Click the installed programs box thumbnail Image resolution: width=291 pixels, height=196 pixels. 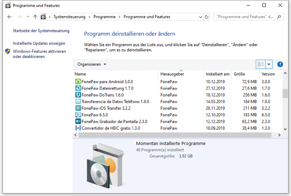coord(106,165)
